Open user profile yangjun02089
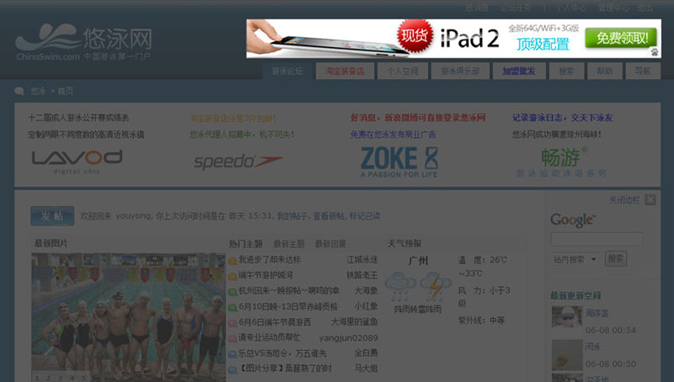 (348, 337)
